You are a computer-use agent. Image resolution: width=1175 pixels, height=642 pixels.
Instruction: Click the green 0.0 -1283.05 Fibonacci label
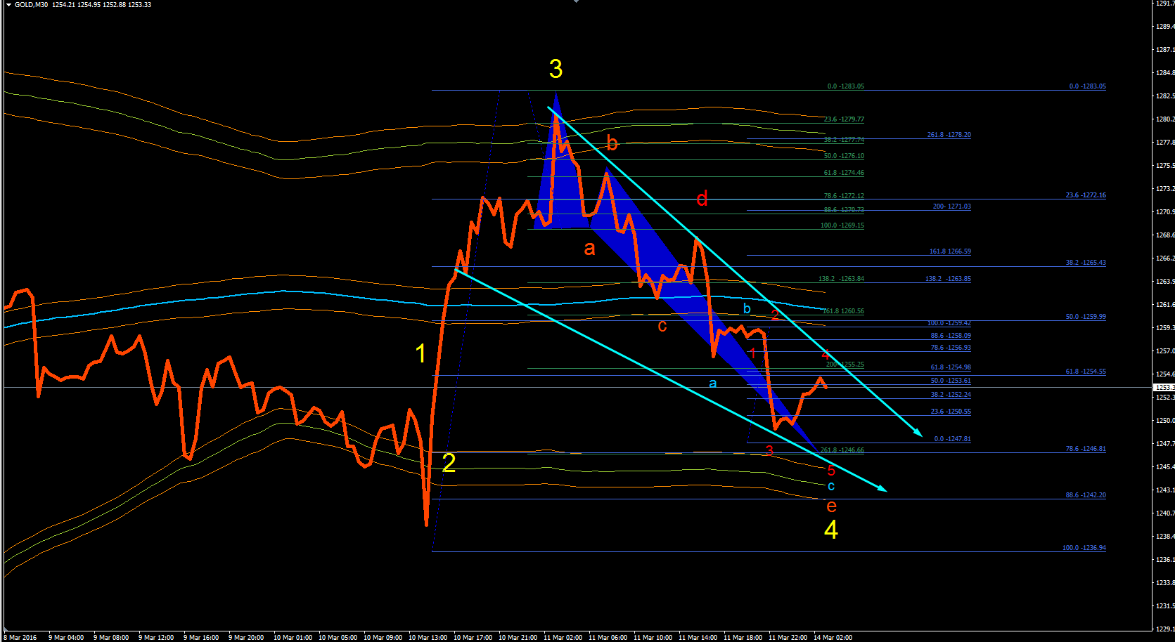(845, 86)
